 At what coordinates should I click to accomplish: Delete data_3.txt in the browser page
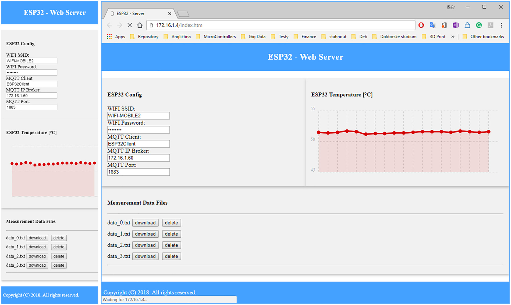point(171,256)
